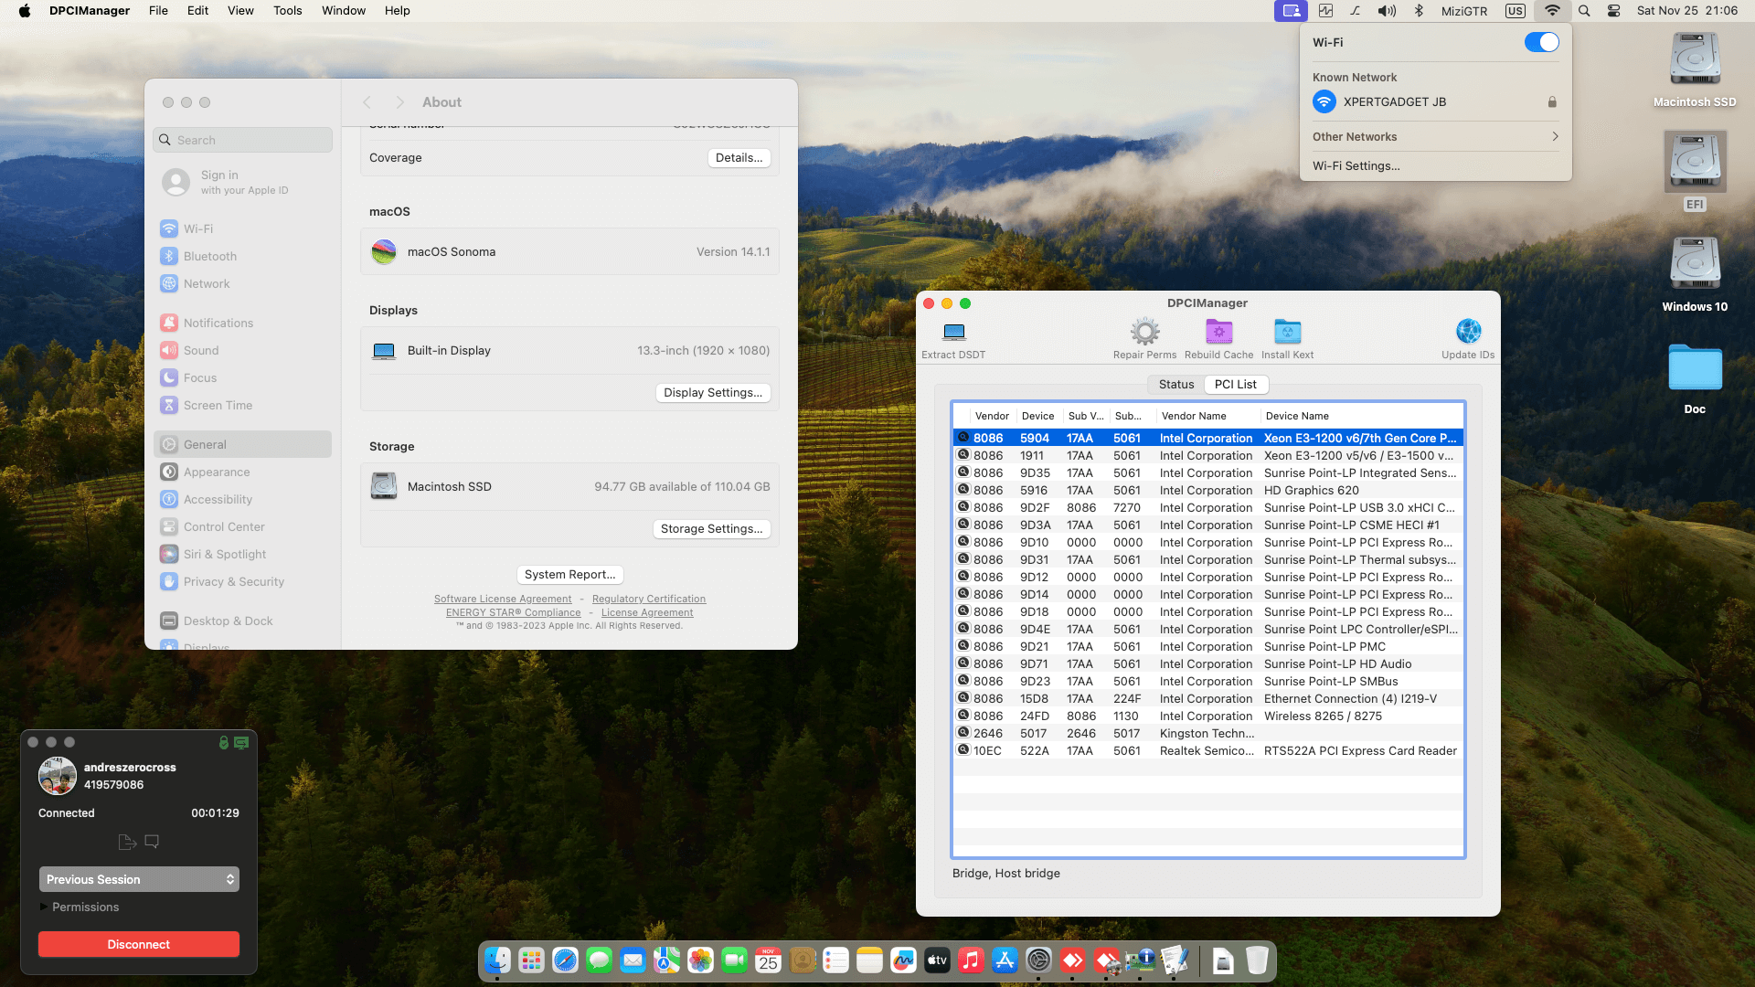Viewport: 1755px width, 987px height.
Task: Run Repair Perms from DPCIManager toolbar
Action: tap(1144, 332)
